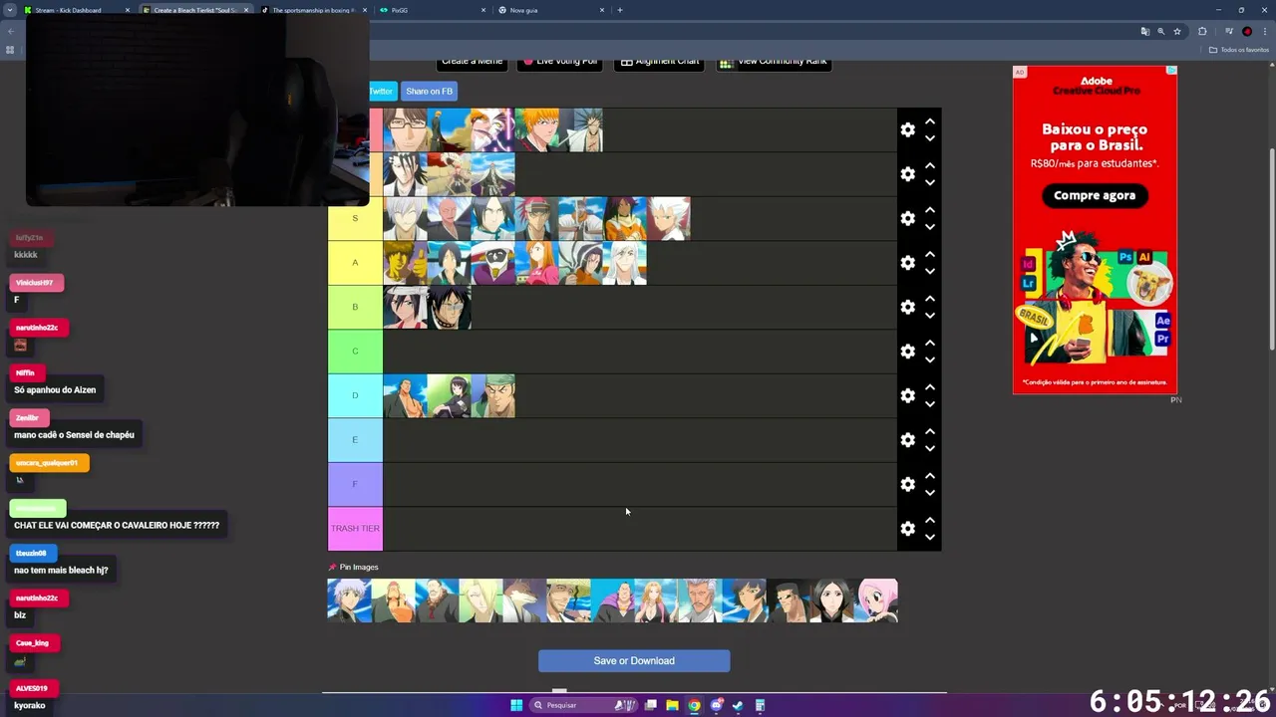Open settings gear for the A tier row
This screenshot has height=717, width=1276.
pos(907,263)
